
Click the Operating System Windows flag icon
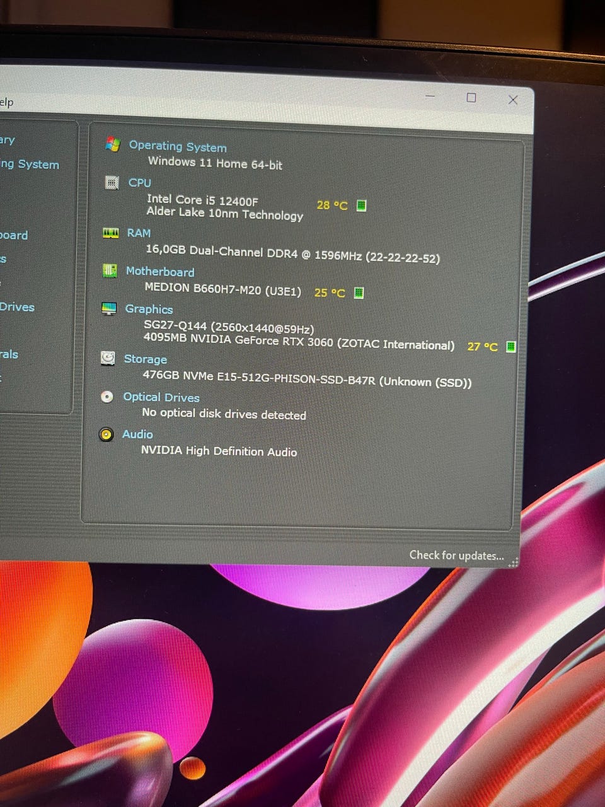coord(113,144)
